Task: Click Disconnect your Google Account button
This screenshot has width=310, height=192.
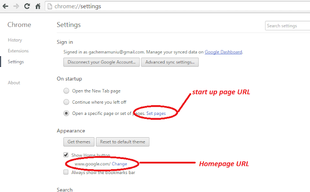Action: pos(101,62)
